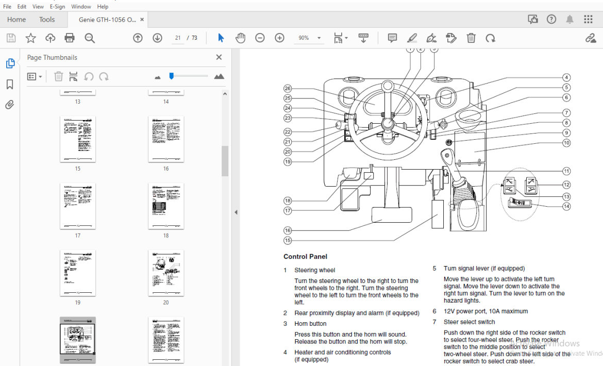
Task: Enlarge thumbnails with large mountain icon
Action: point(219,76)
